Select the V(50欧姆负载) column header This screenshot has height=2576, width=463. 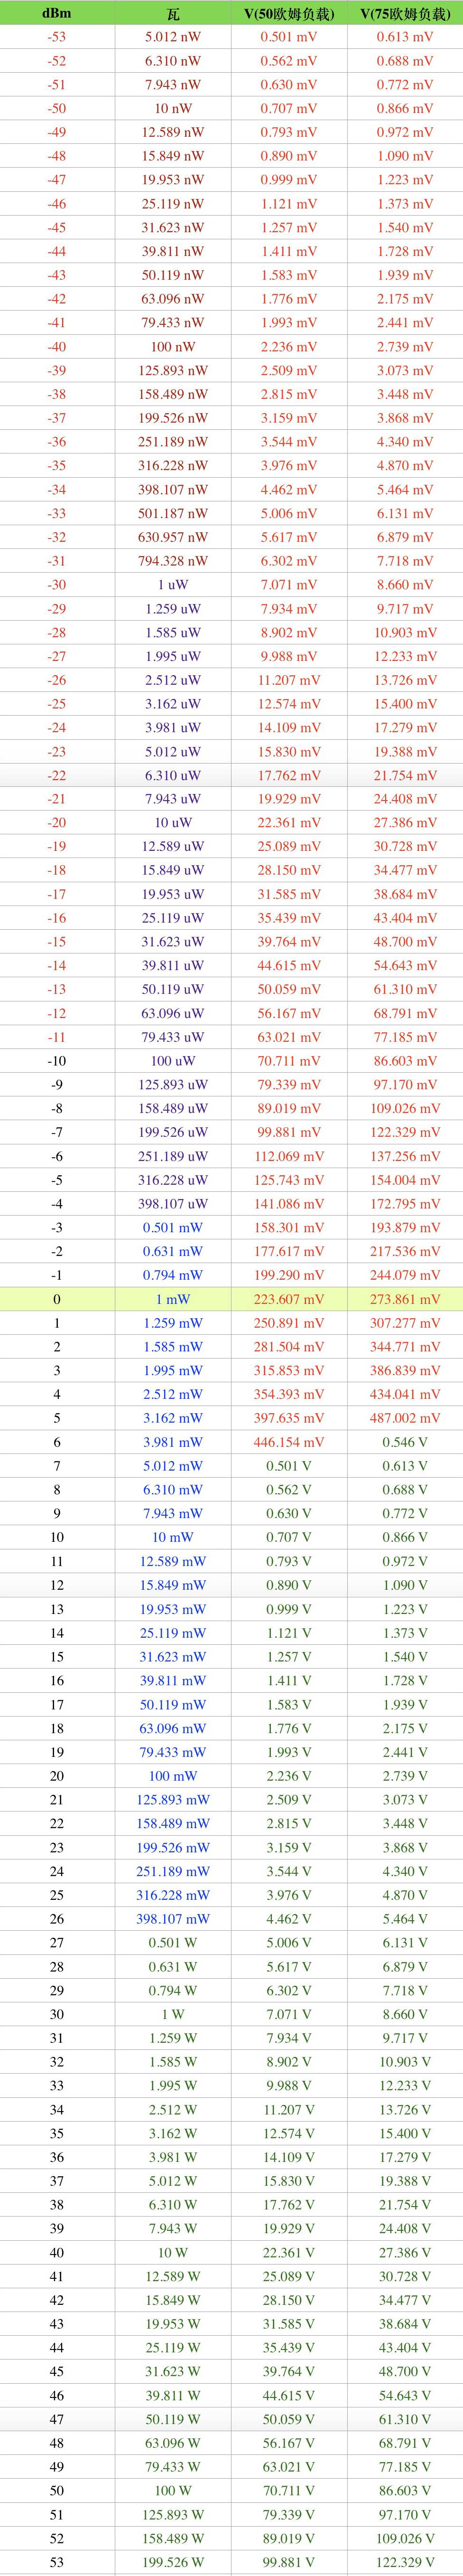289,13
